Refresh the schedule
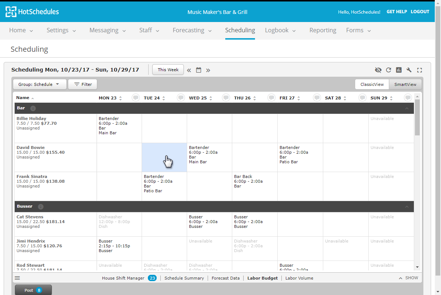Screen dimensions: 441x295 point(389,70)
